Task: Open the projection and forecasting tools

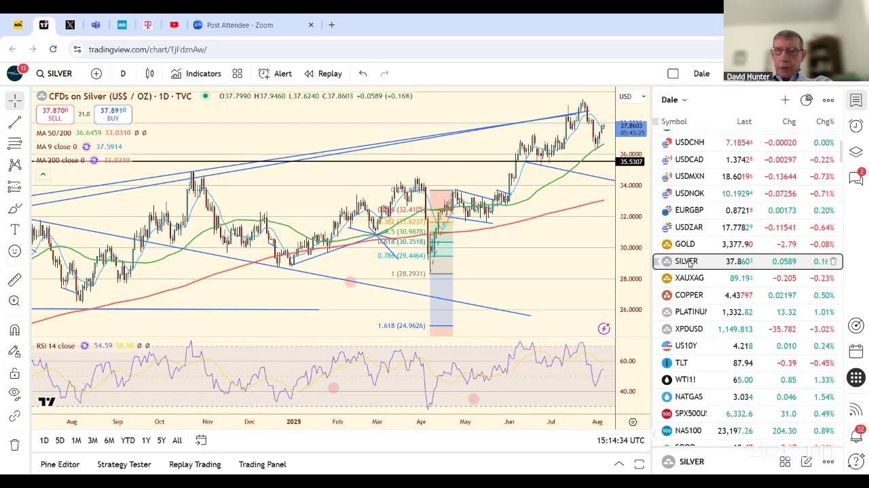Action: point(15,186)
